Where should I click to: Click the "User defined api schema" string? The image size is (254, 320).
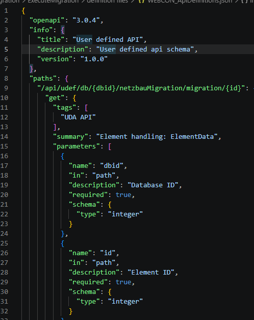(x=145, y=50)
